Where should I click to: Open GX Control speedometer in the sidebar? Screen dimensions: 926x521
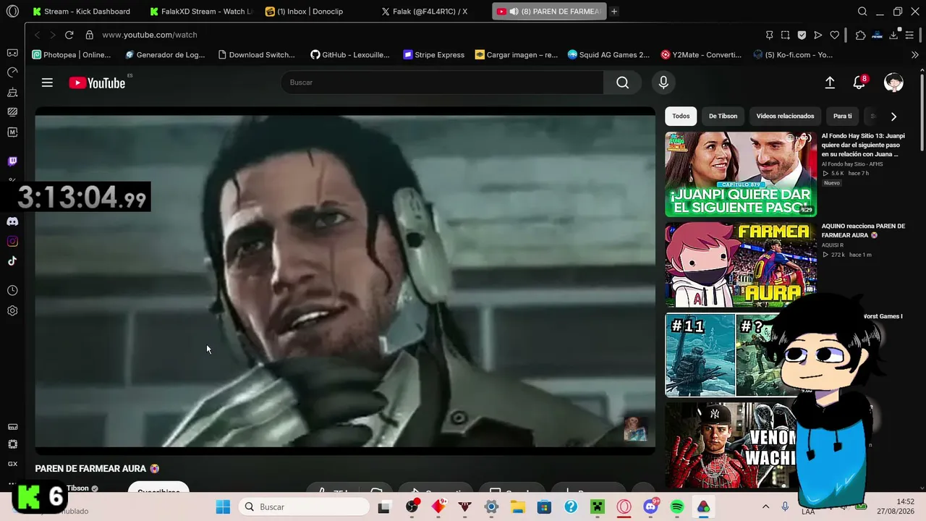tap(12, 72)
